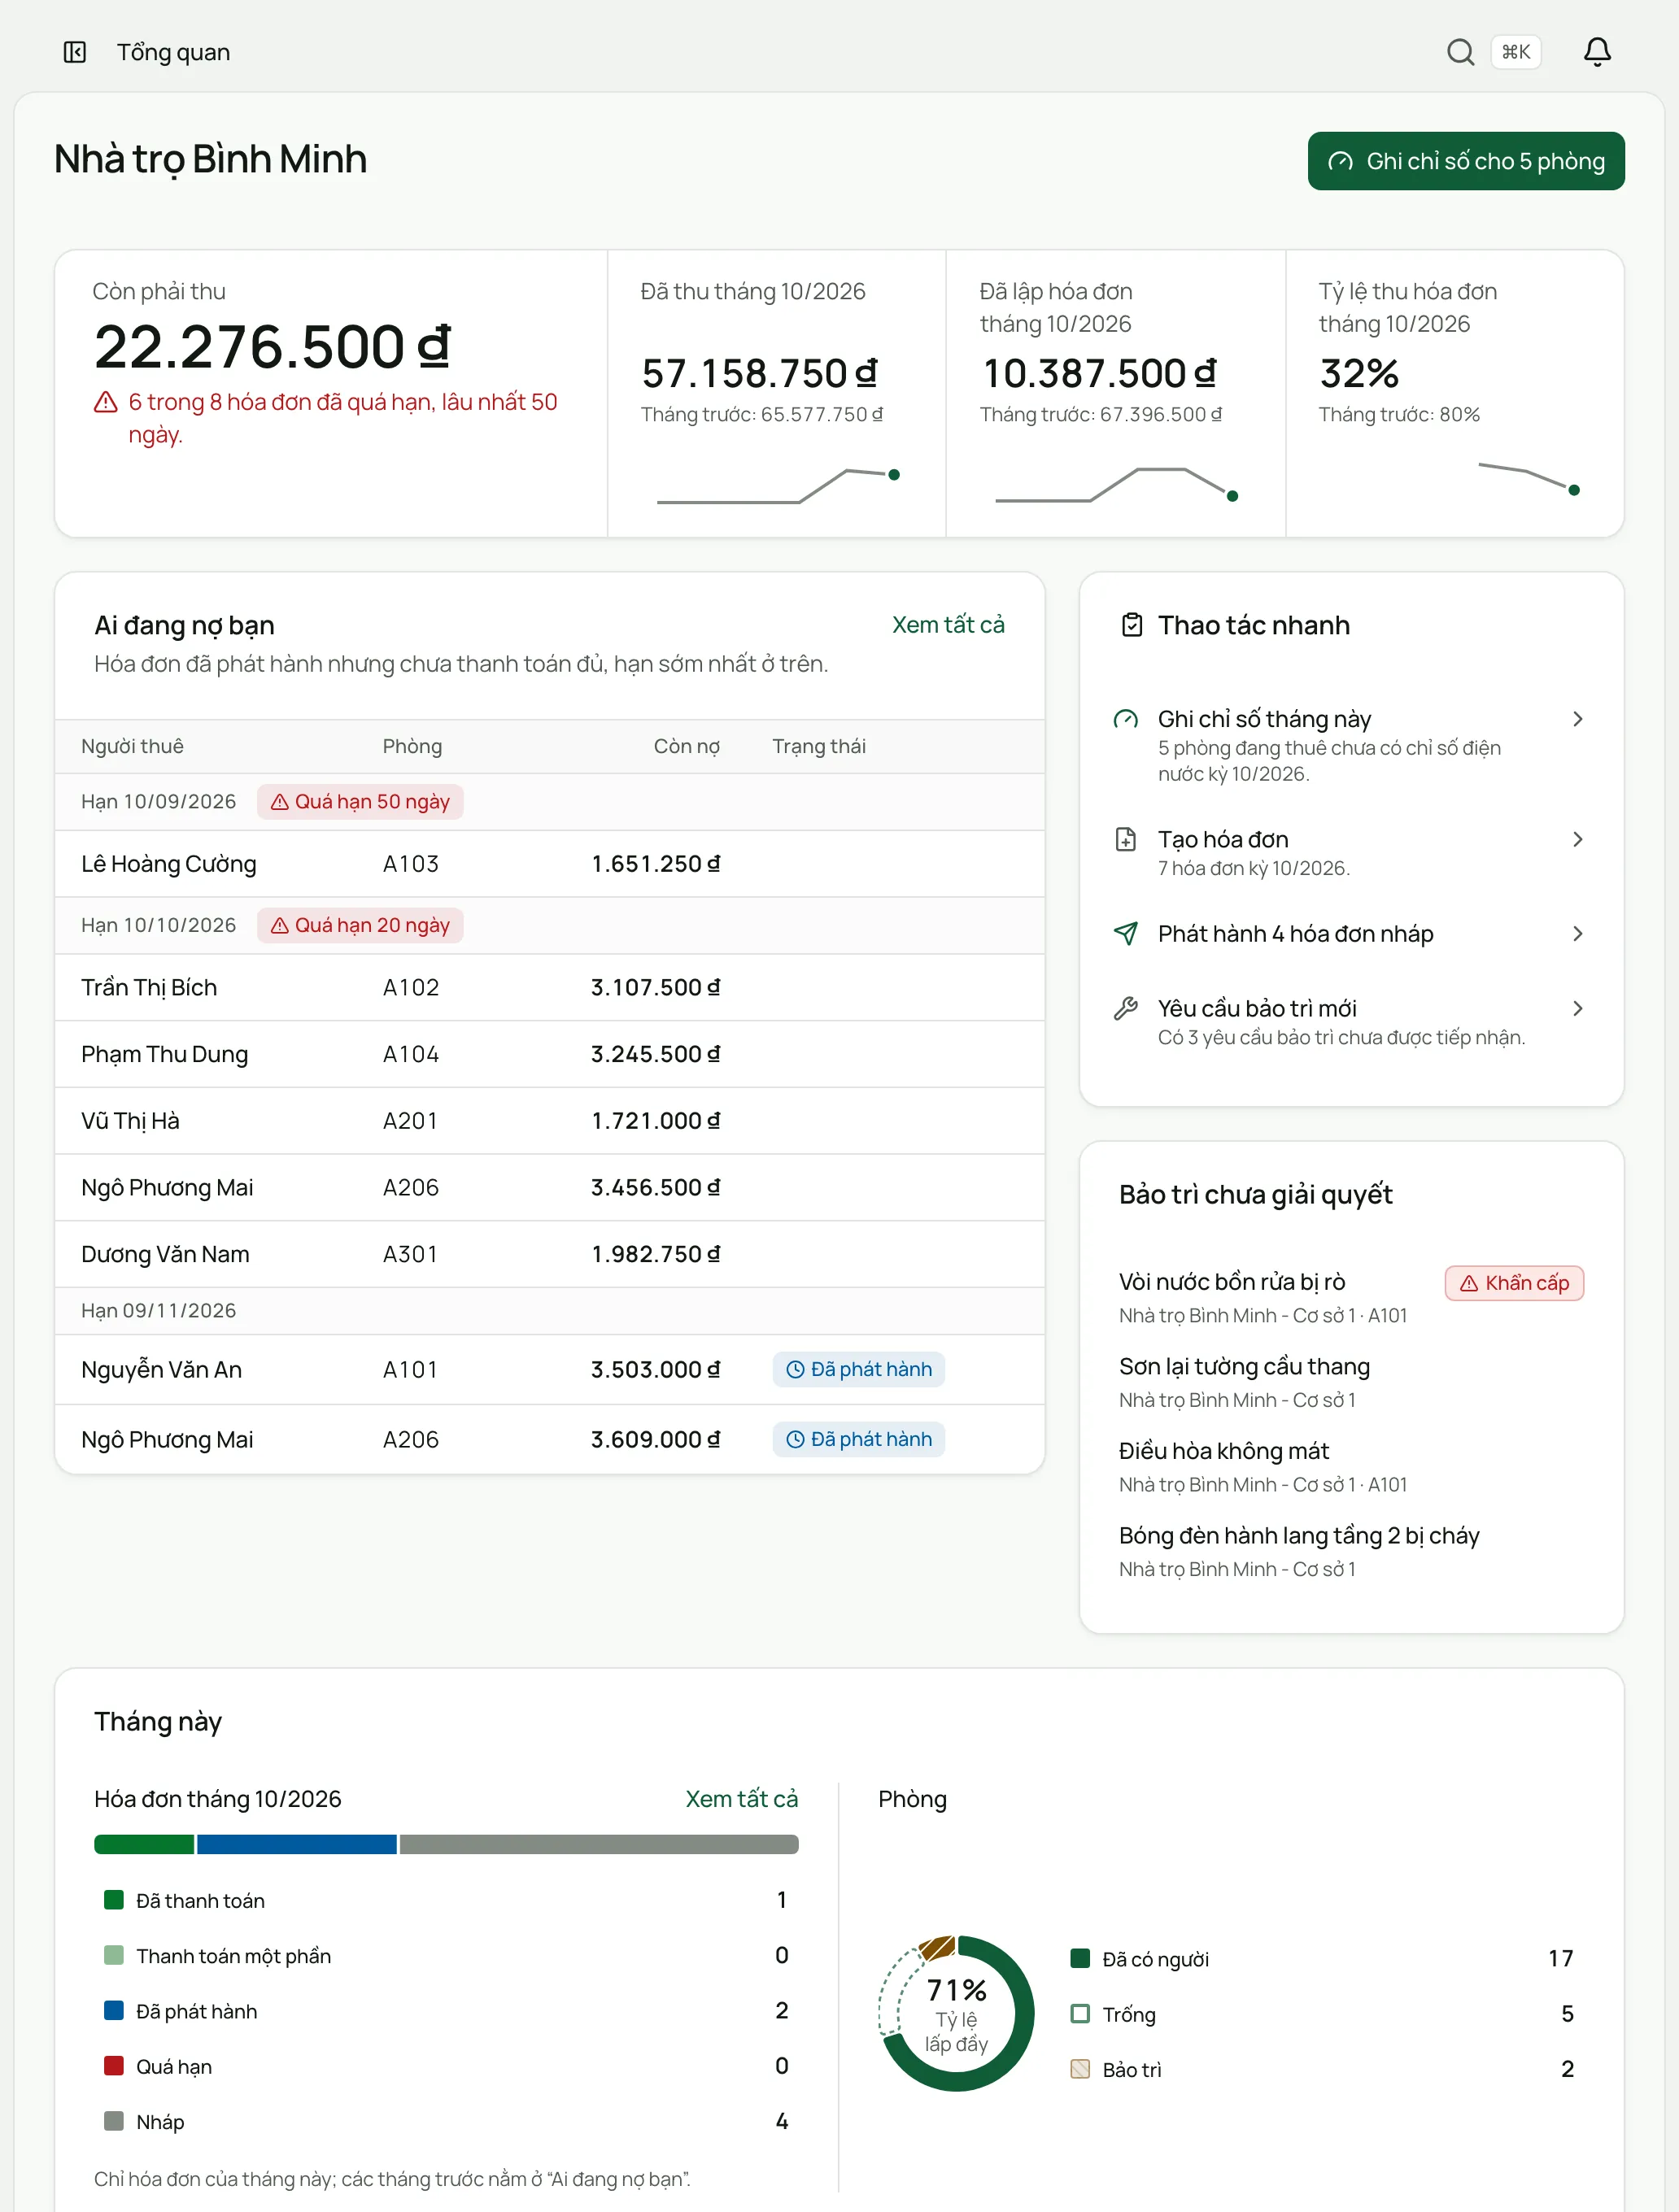
Task: Select the Vũ Thị Hà row
Action: [x=549, y=1121]
